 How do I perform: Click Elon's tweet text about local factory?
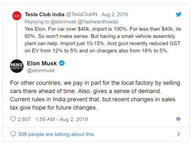point(95,95)
